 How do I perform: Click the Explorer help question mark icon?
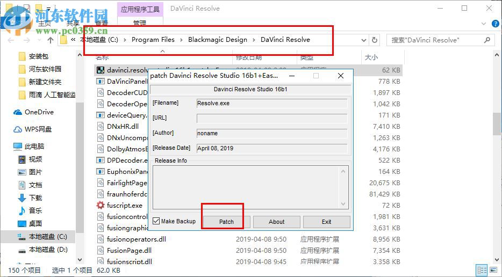[495, 24]
